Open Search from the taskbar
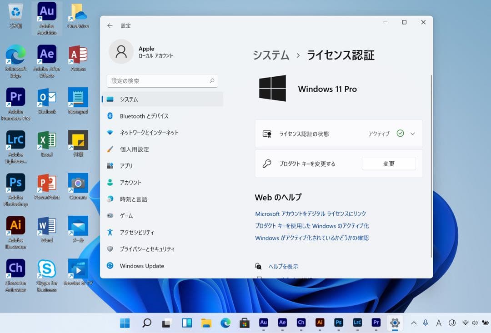This screenshot has width=491, height=333. pos(146,323)
